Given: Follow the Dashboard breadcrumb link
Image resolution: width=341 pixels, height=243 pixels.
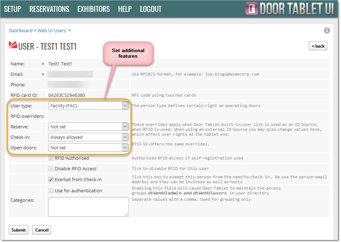Looking at the screenshot, I should (21, 31).
